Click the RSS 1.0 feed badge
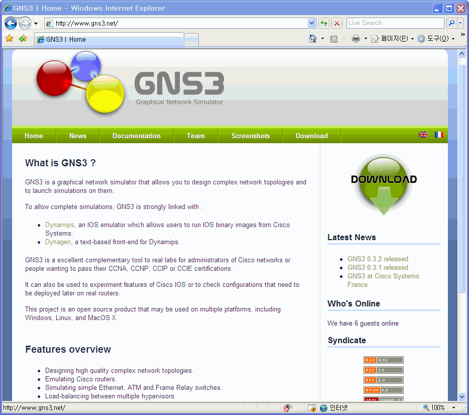 tap(384, 370)
